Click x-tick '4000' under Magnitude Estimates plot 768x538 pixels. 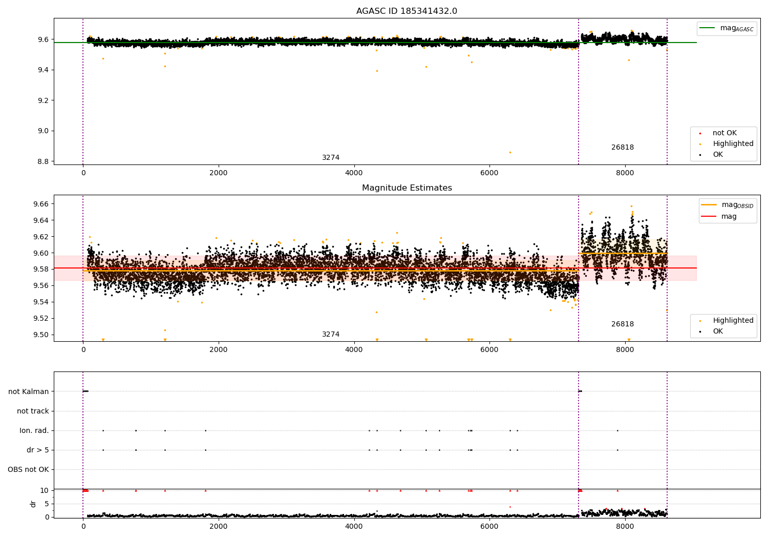[354, 350]
